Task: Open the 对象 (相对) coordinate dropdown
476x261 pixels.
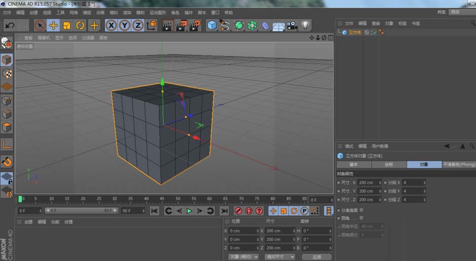Action: (x=244, y=257)
